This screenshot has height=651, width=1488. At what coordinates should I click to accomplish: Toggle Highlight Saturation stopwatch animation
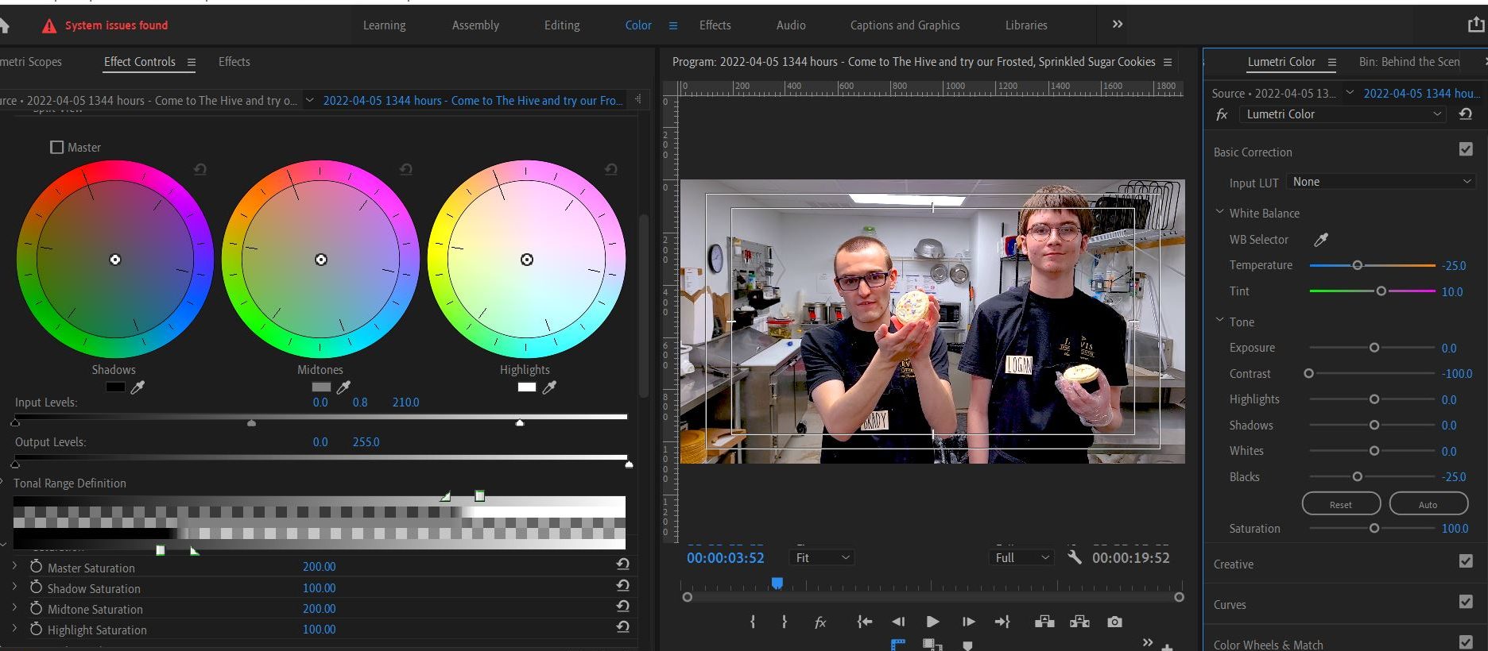pyautogui.click(x=36, y=628)
